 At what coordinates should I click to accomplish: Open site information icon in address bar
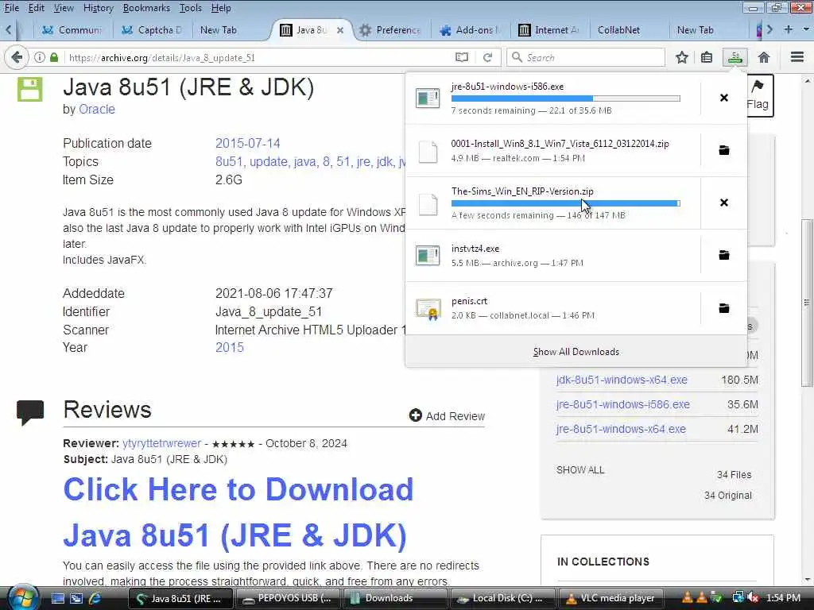40,57
